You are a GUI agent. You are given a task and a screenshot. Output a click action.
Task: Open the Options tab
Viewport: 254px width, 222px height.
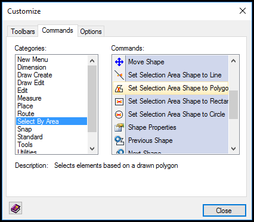[91, 32]
